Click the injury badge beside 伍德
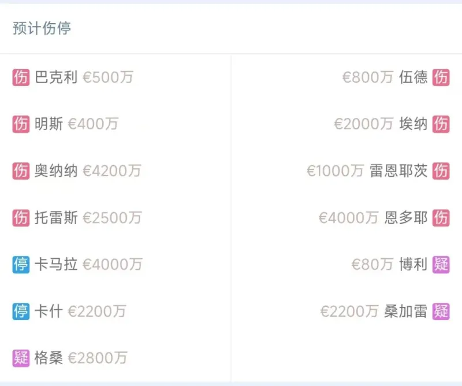 click(441, 77)
